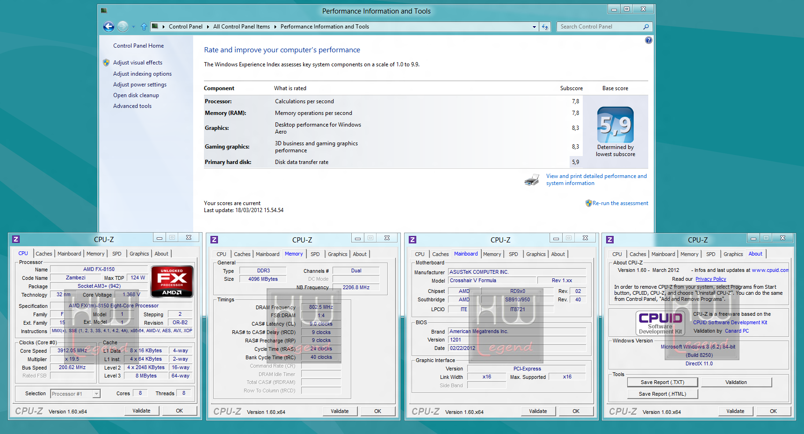This screenshot has height=434, width=804.
Task: Click Save Report (.HTML) button
Action: [662, 394]
